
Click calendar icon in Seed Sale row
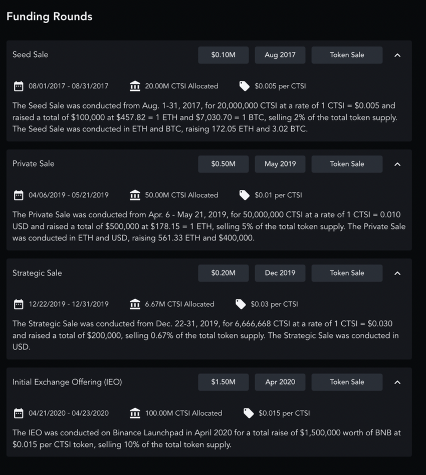click(19, 86)
